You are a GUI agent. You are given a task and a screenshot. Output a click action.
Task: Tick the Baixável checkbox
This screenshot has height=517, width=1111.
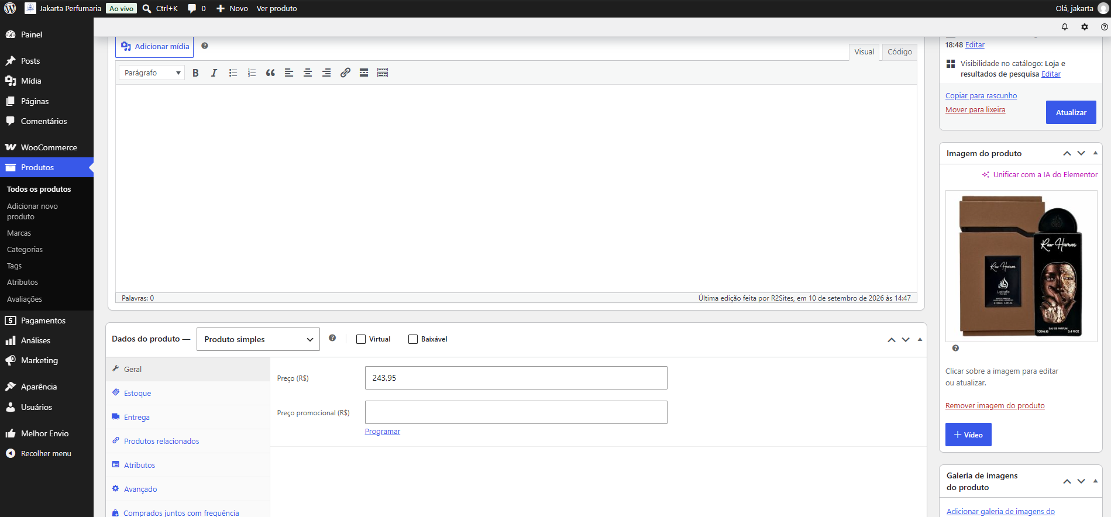[413, 339]
